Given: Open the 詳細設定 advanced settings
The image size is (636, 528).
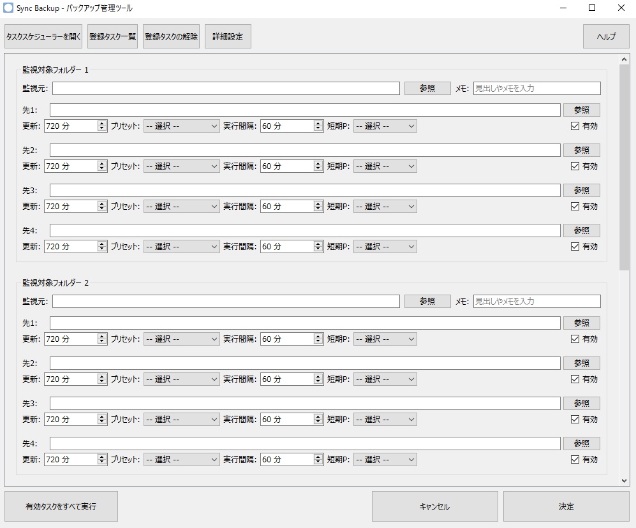Looking at the screenshot, I should (228, 36).
